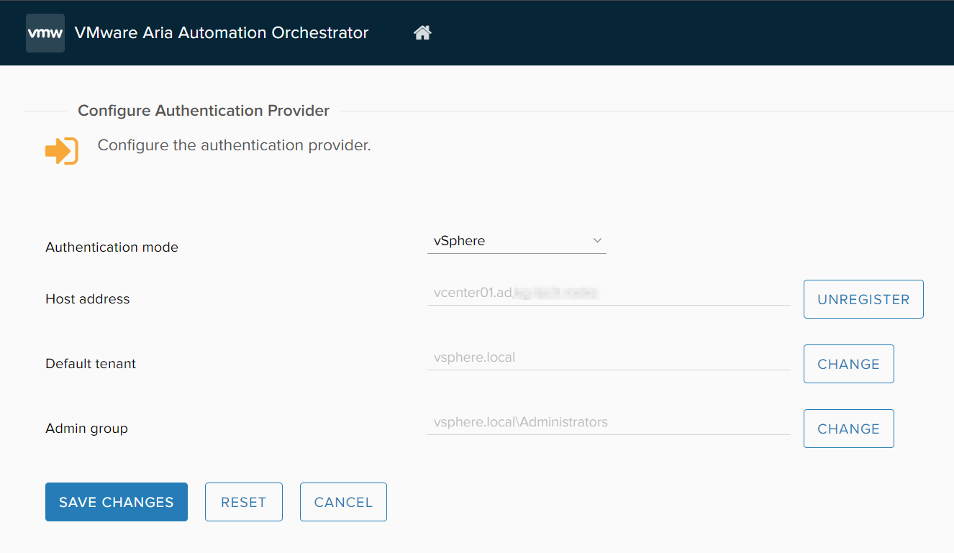Hit the RESET button
Viewport: 954px width, 553px height.
pos(243,502)
